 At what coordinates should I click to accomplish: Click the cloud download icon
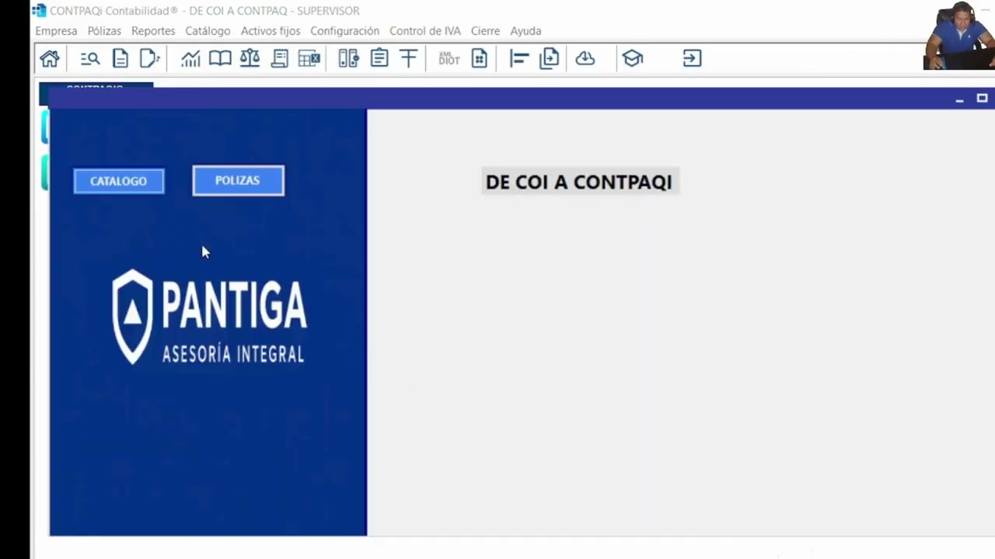click(585, 58)
